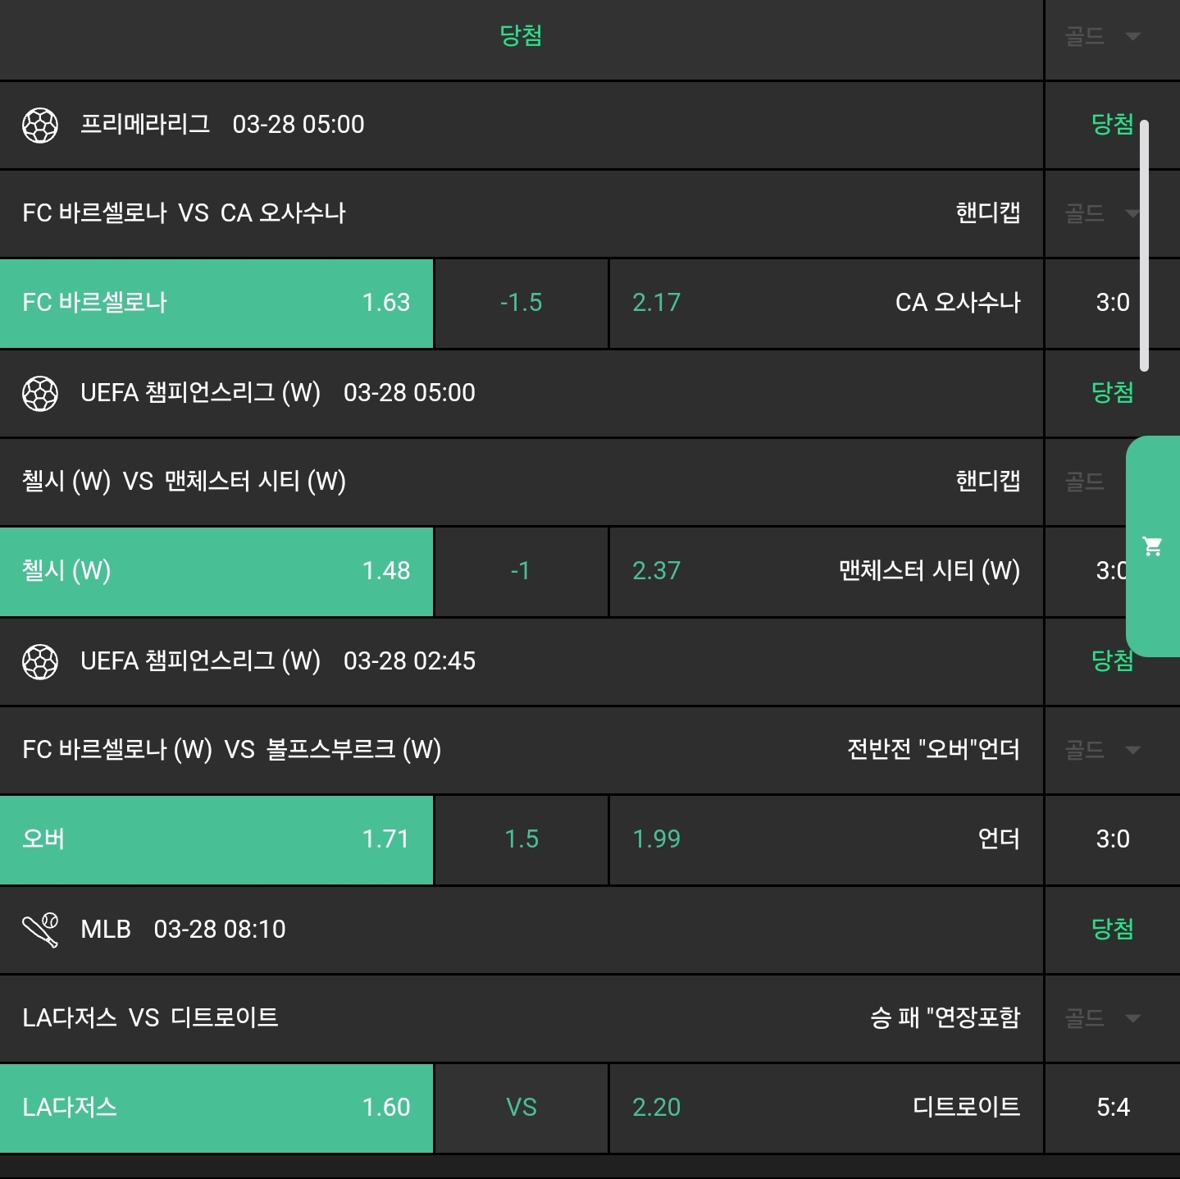
Task: Expand 골드 dropdown in LA다저스 VS 디트로이트 row
Action: click(1102, 1019)
